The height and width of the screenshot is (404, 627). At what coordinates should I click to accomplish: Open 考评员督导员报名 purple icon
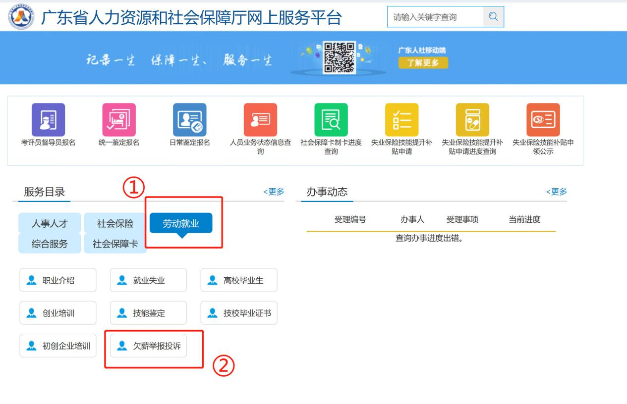click(48, 119)
